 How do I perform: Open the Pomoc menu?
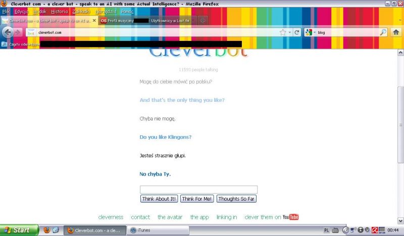(127, 12)
